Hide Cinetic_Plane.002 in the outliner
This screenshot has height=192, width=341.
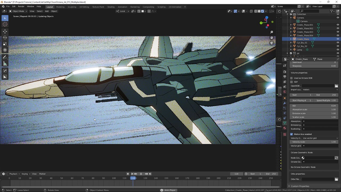[x=338, y=28]
